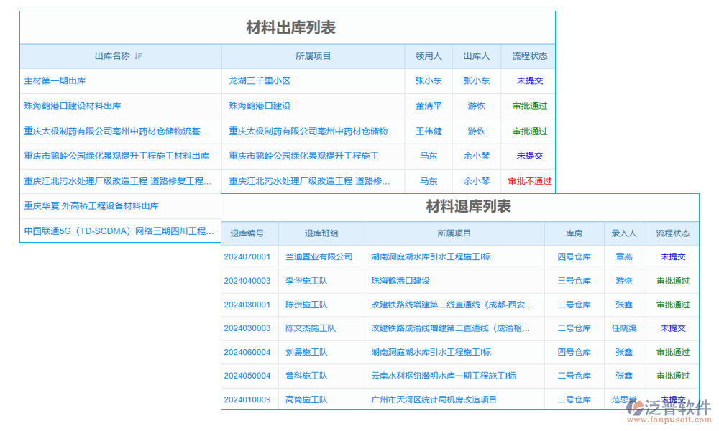Click warehouse 四号仓库 of record 2024070001
The width and height of the screenshot is (719, 431).
pos(574,256)
